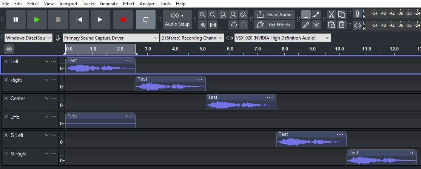Expand the Center track dropdown arrow
Screen dimensions: 421x169
click(47, 99)
